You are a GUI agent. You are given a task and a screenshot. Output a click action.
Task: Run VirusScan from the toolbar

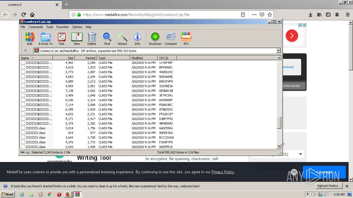pyautogui.click(x=155, y=38)
